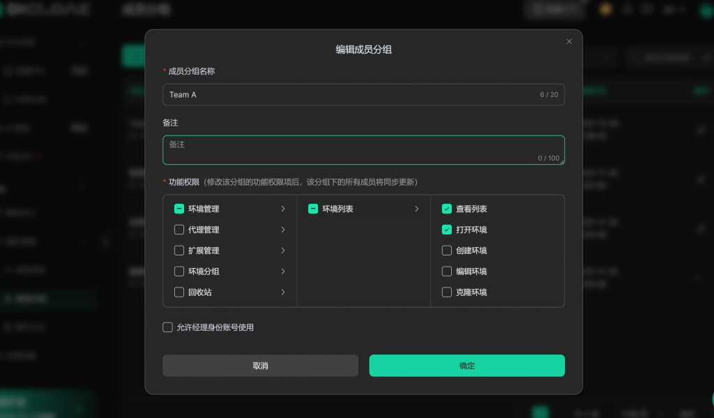This screenshot has width=714, height=418.
Task: Click the 成员分组名称 field containing Team A
Action: tap(349, 95)
